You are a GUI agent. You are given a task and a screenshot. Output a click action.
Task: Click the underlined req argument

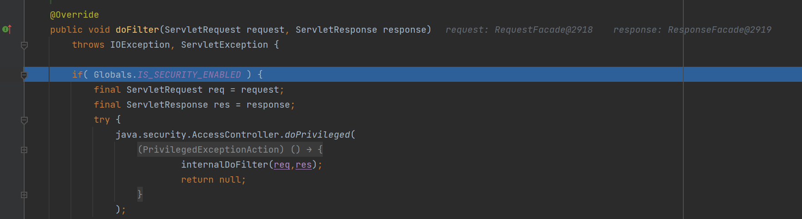[x=282, y=164]
